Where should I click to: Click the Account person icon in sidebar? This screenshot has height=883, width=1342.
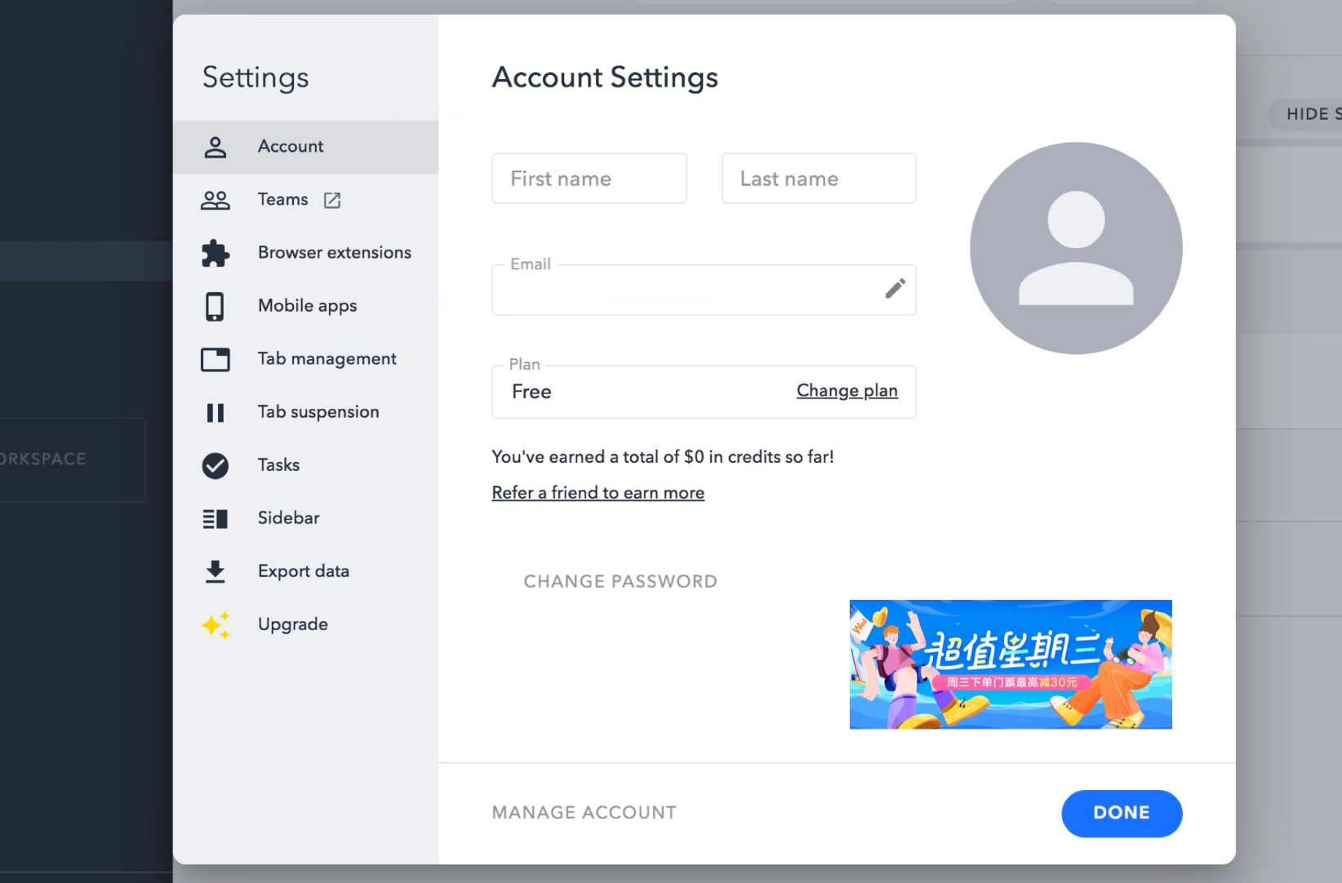coord(215,147)
